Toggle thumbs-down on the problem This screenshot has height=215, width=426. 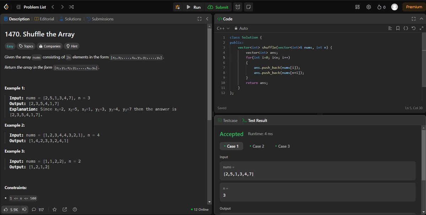(24, 209)
